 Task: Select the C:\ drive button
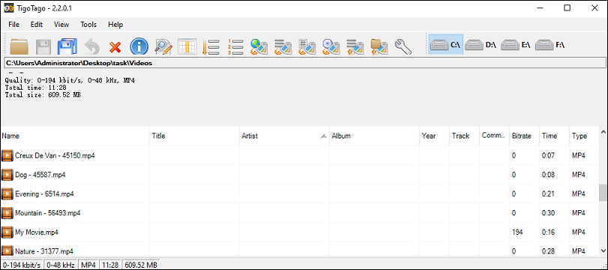click(445, 44)
